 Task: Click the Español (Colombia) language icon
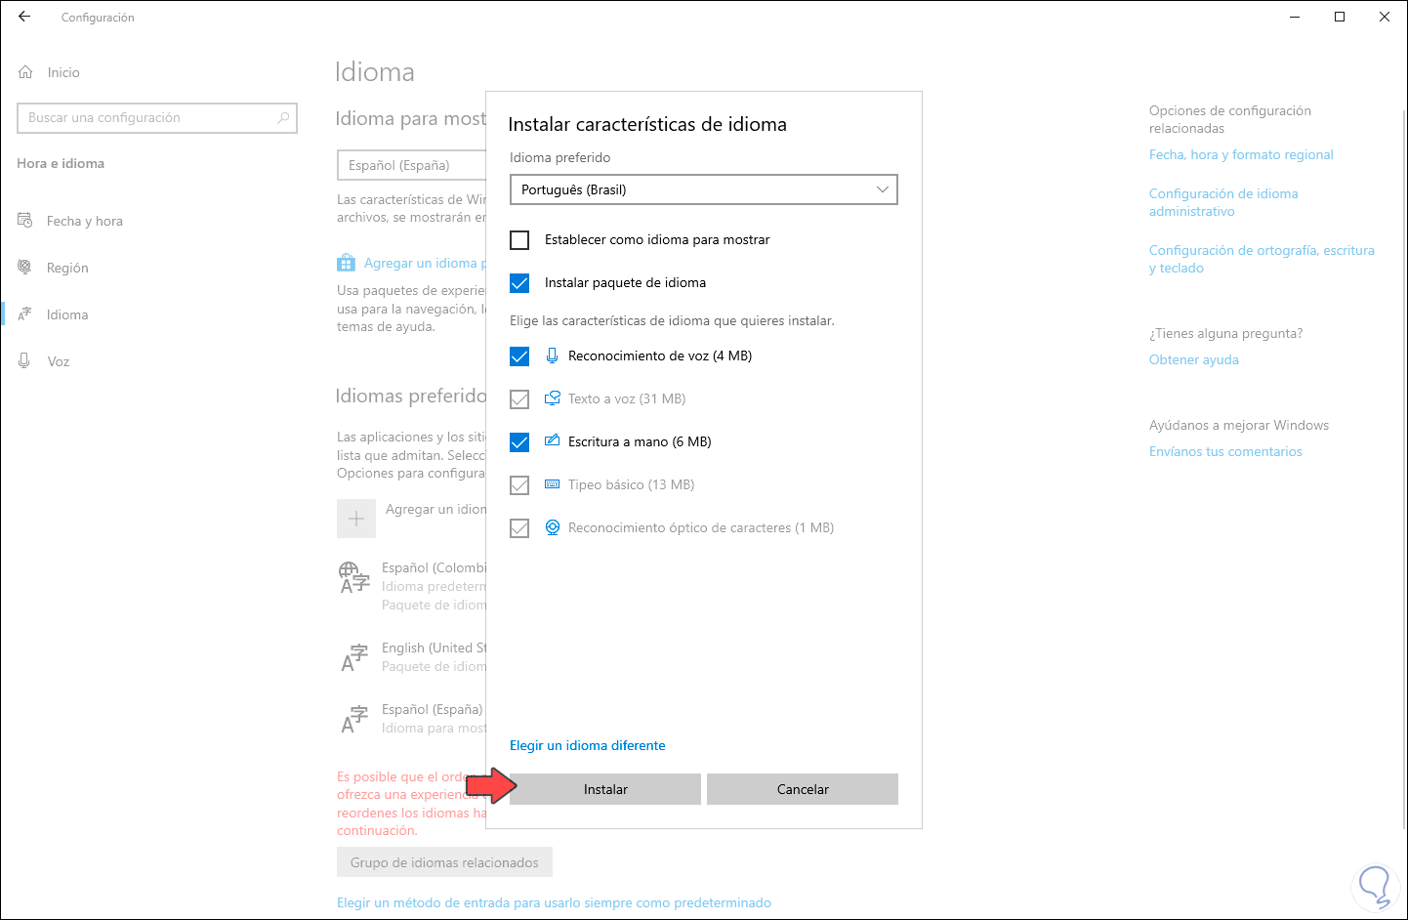pyautogui.click(x=353, y=577)
